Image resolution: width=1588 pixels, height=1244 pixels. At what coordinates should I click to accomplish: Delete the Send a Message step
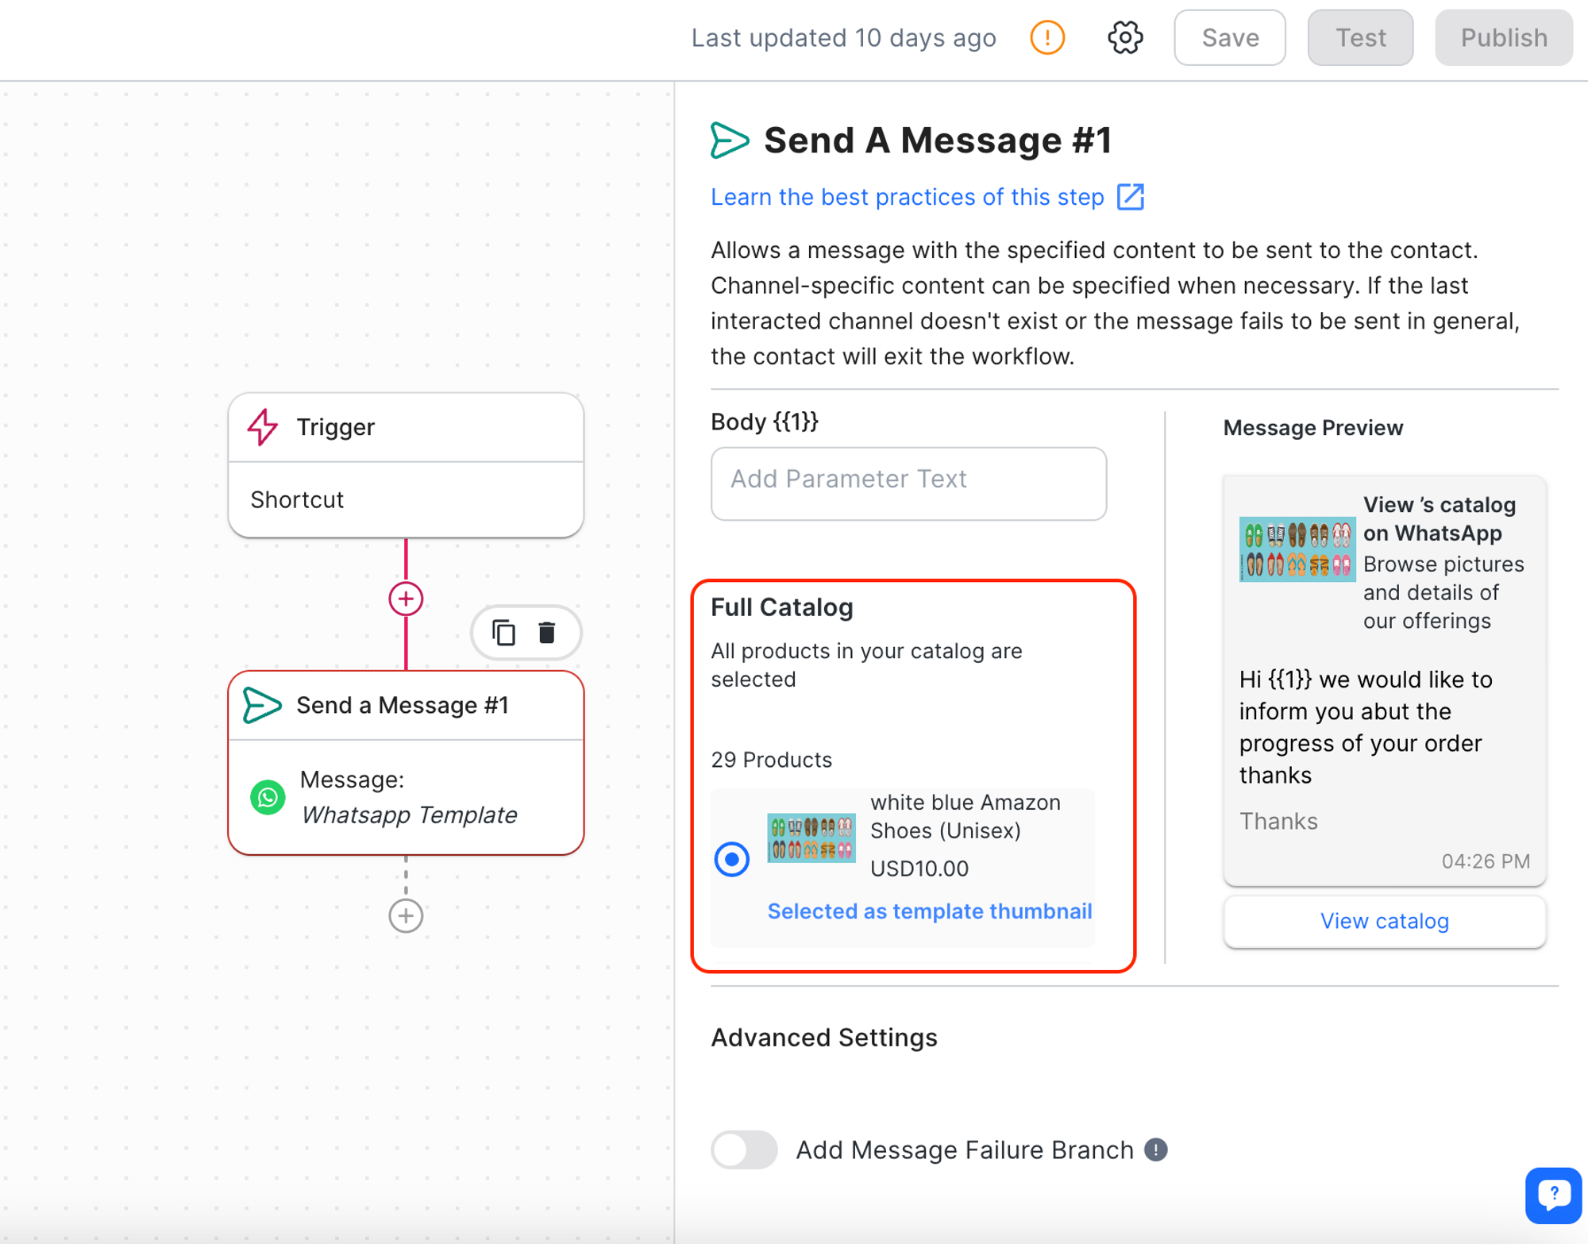pyautogui.click(x=547, y=633)
